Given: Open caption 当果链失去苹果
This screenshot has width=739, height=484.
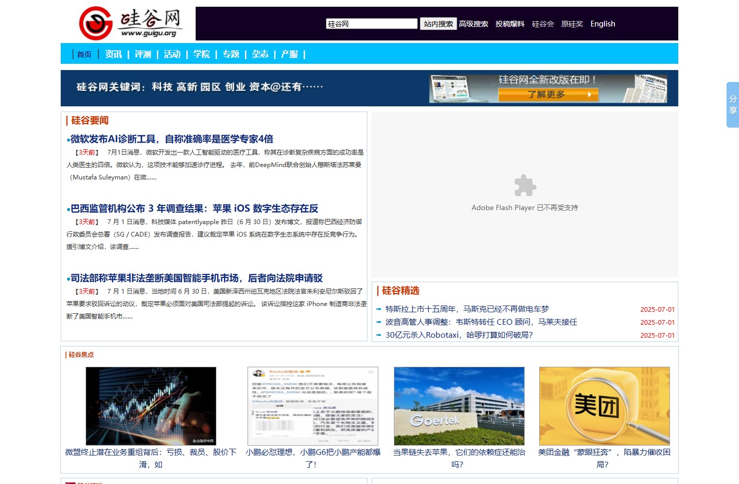Looking at the screenshot, I should [459, 459].
